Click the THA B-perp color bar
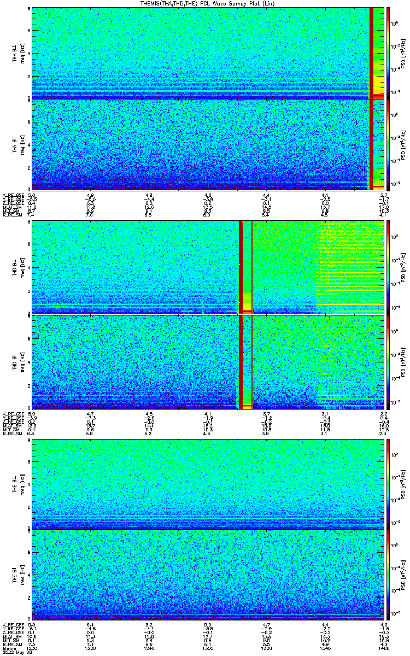Screen dimensions: 410x656 [x=388, y=53]
